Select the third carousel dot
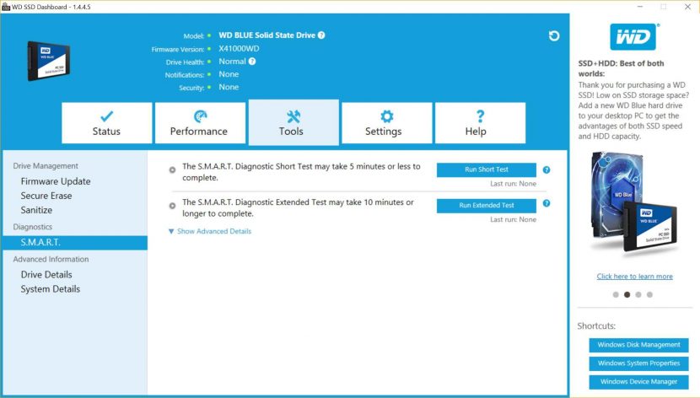The width and height of the screenshot is (700, 398). click(638, 294)
